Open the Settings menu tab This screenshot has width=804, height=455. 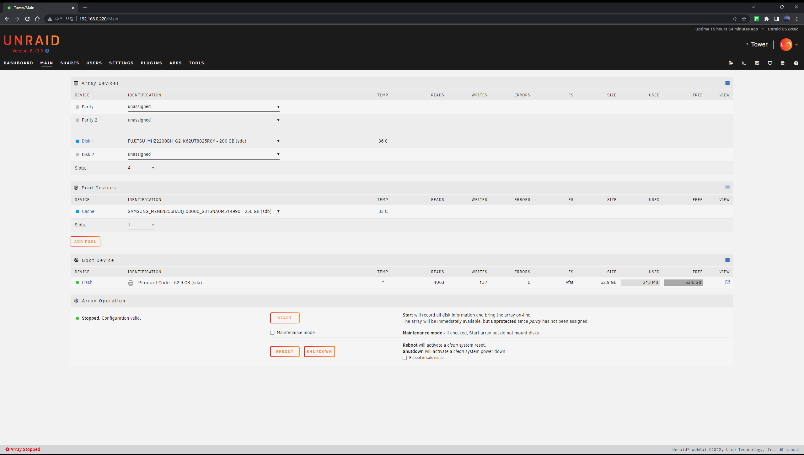tap(121, 63)
